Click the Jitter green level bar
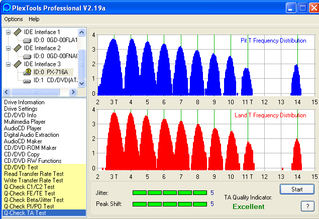Viewport: 319px width, 219px height. pyautogui.click(x=170, y=192)
